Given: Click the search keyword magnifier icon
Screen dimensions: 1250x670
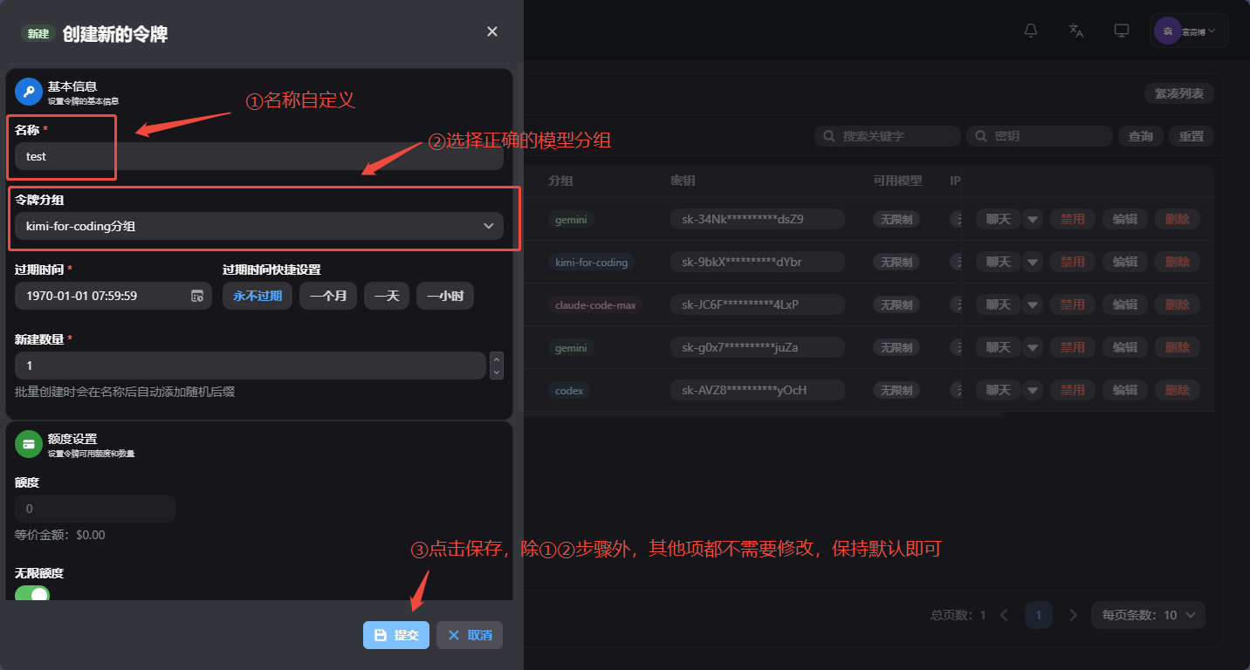Looking at the screenshot, I should (x=828, y=136).
